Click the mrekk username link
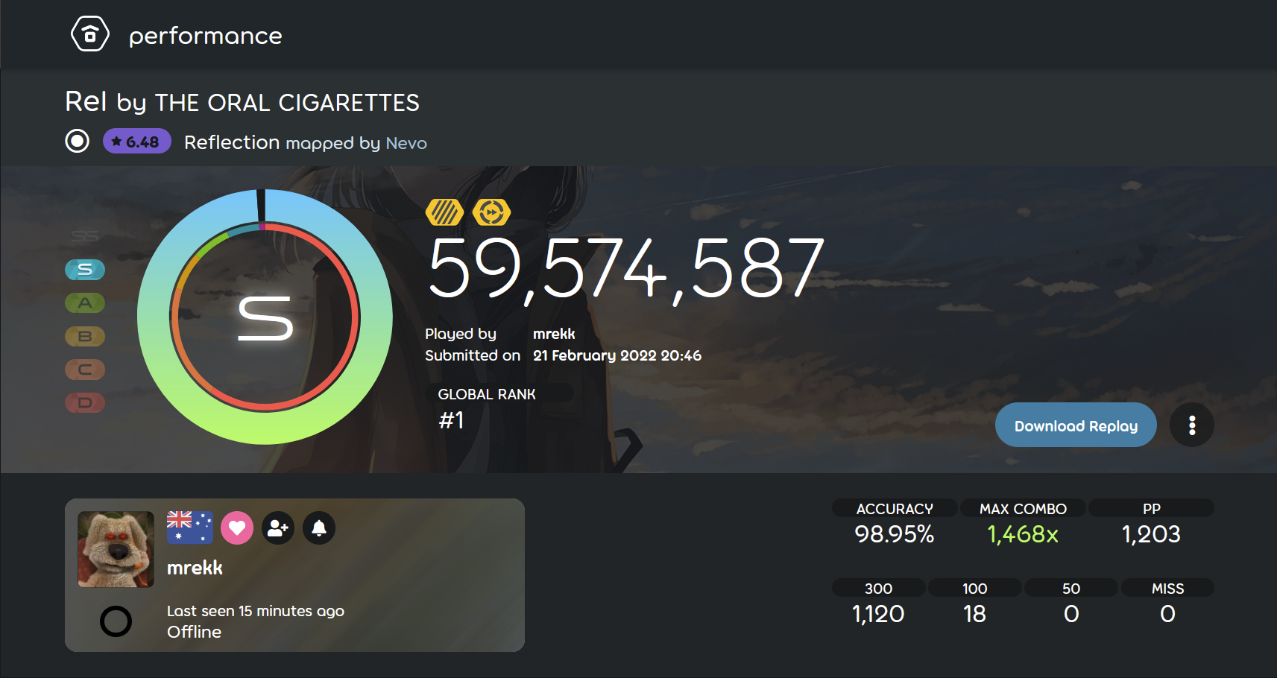 (x=554, y=334)
